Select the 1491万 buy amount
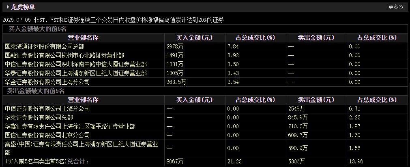 click(x=175, y=55)
